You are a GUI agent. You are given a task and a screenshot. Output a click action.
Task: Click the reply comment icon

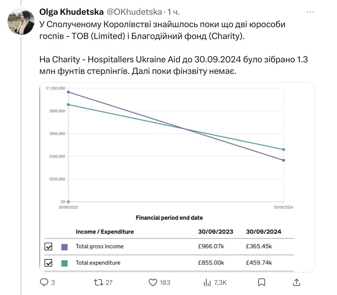click(44, 282)
